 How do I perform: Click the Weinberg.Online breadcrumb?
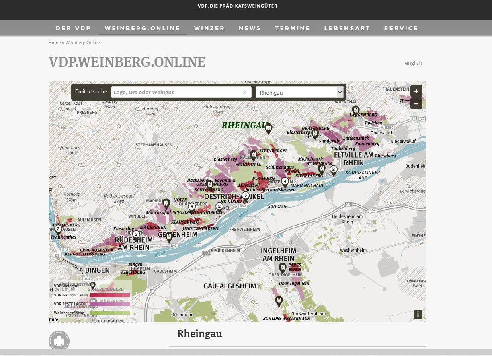tap(83, 43)
